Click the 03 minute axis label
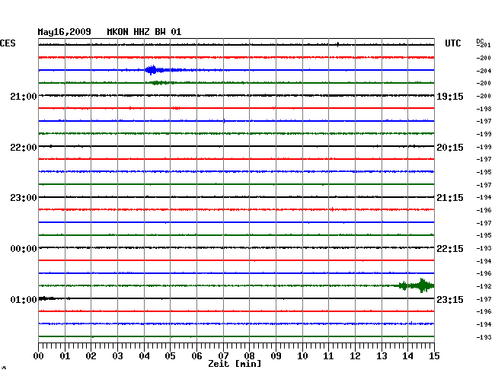The width and height of the screenshot is (495, 376). pos(117,355)
